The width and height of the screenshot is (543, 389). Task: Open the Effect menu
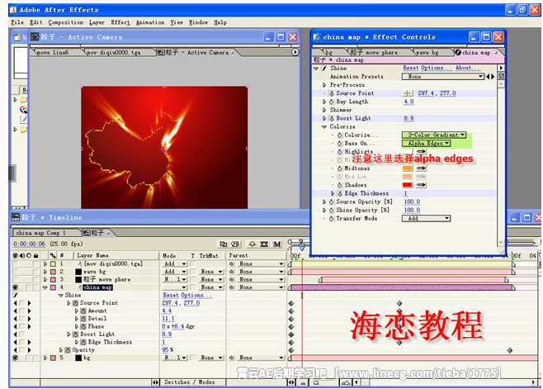[120, 22]
